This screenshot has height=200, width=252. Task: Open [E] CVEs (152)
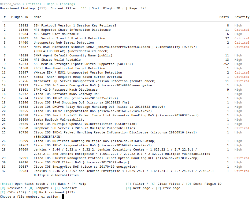13,192
